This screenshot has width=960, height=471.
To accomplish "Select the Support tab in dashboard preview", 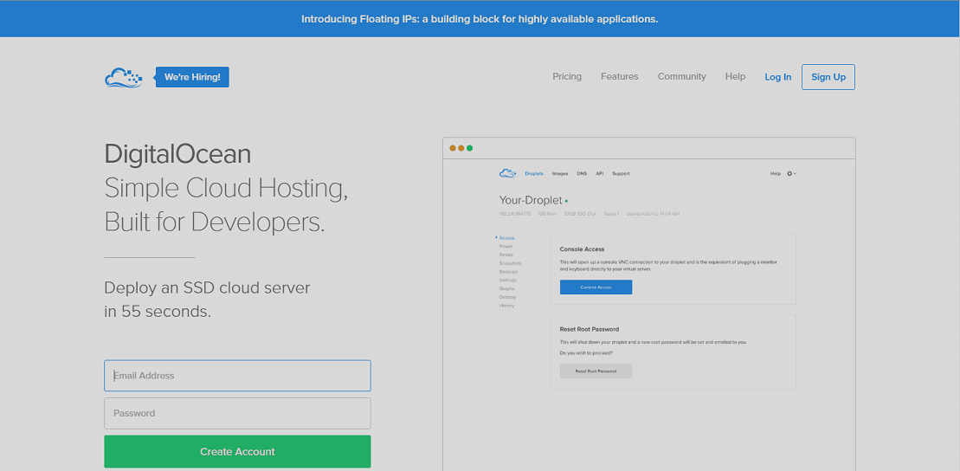I will (621, 173).
